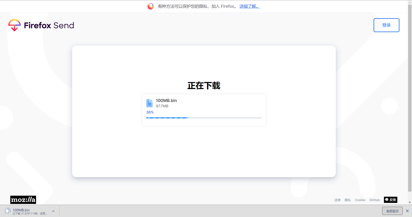Image resolution: width=412 pixels, height=217 pixels.
Task: Click the 正在下载 heading
Action: [204, 86]
